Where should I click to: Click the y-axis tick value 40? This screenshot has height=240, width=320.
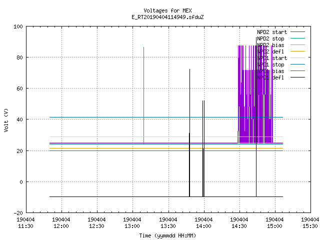coord(19,119)
